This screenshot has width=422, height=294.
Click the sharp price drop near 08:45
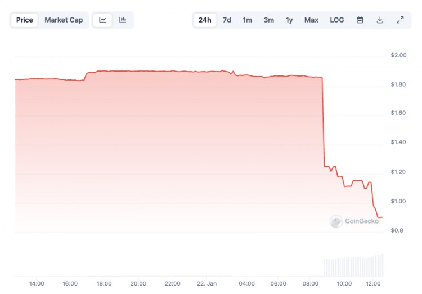click(x=323, y=121)
